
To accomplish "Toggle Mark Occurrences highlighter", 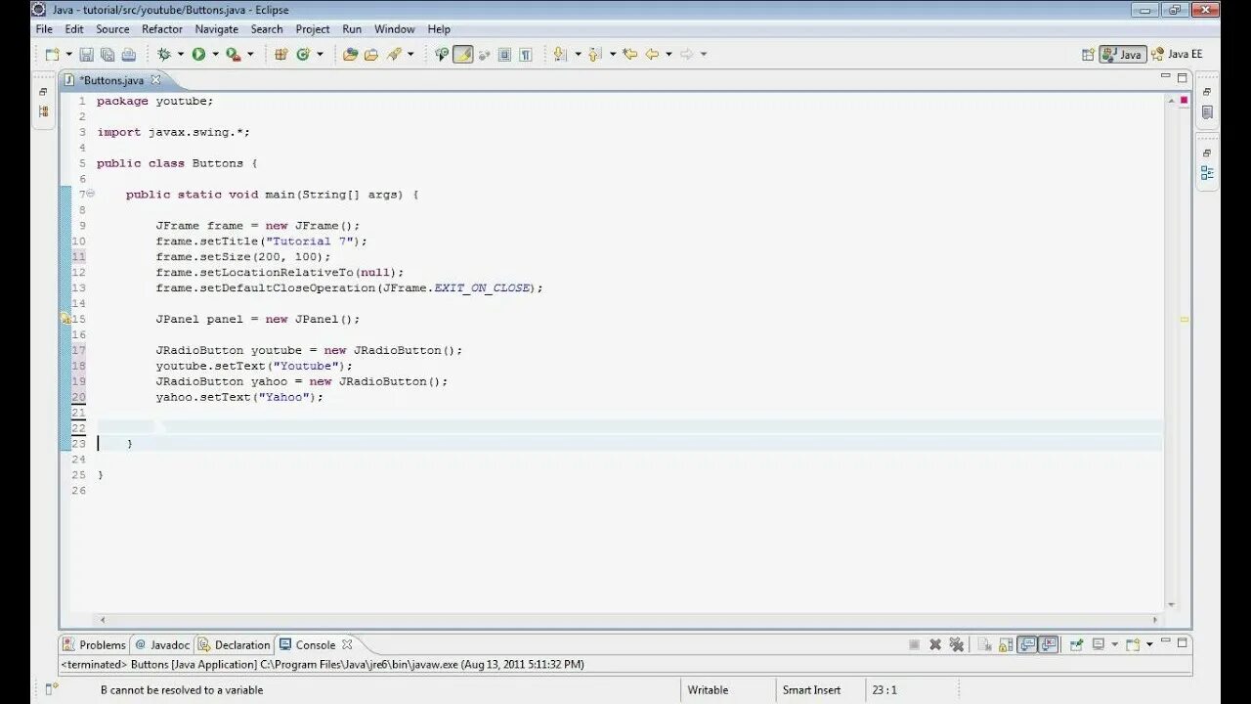I will (x=463, y=55).
